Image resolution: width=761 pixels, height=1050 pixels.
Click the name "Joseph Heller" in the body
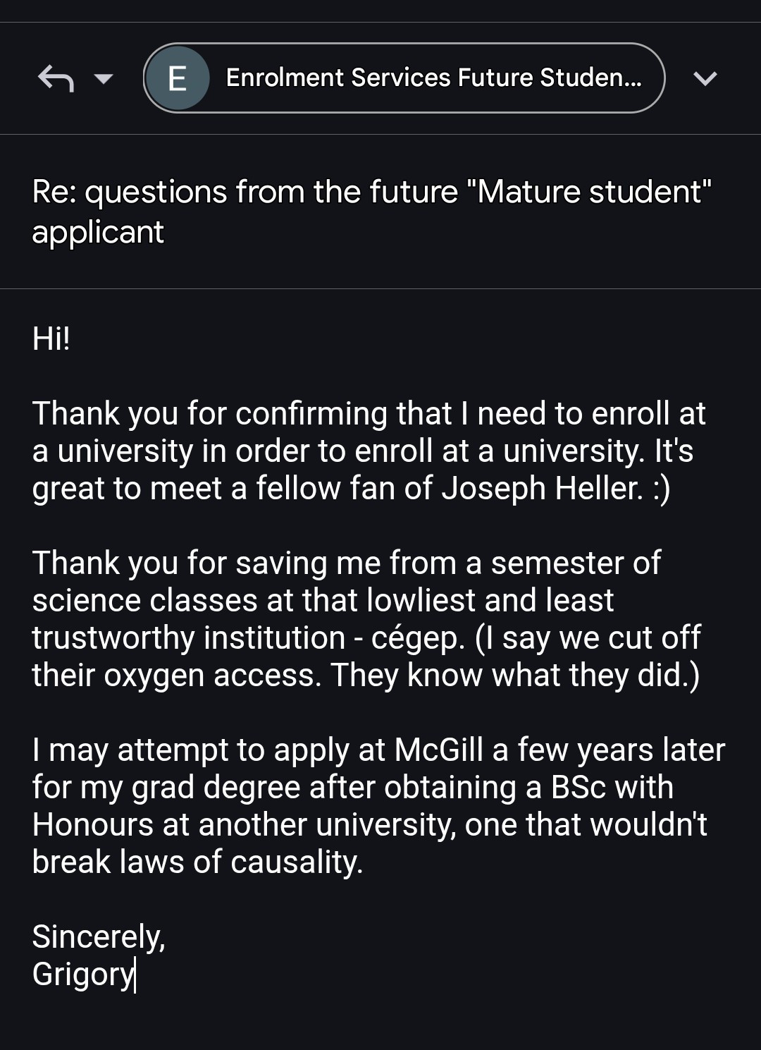pos(542,488)
